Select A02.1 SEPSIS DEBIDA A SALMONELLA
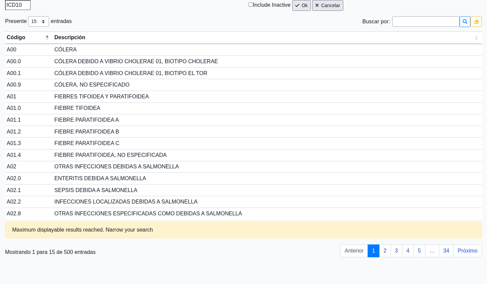 tap(96, 190)
